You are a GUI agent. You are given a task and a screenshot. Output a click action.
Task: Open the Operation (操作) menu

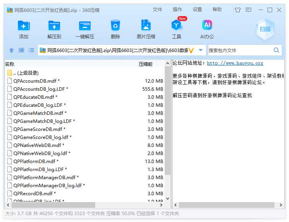[x=177, y=10]
